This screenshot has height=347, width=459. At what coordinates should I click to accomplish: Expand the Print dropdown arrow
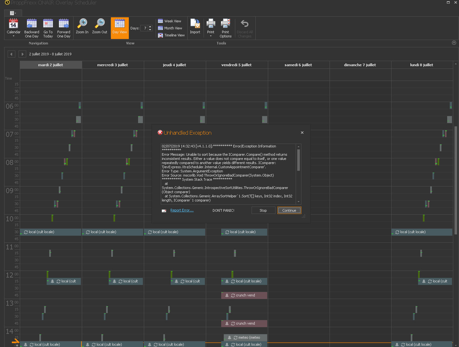211,36
